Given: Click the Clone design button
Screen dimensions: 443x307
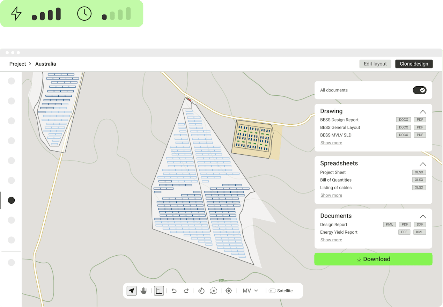Looking at the screenshot, I should coord(414,64).
